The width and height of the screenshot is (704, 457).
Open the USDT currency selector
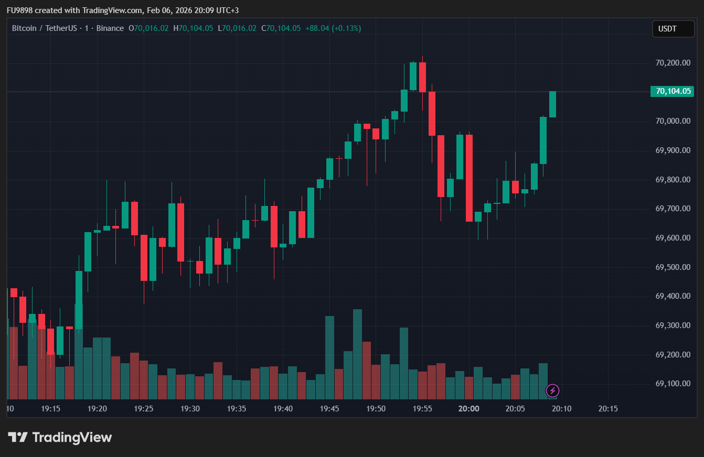click(x=673, y=29)
